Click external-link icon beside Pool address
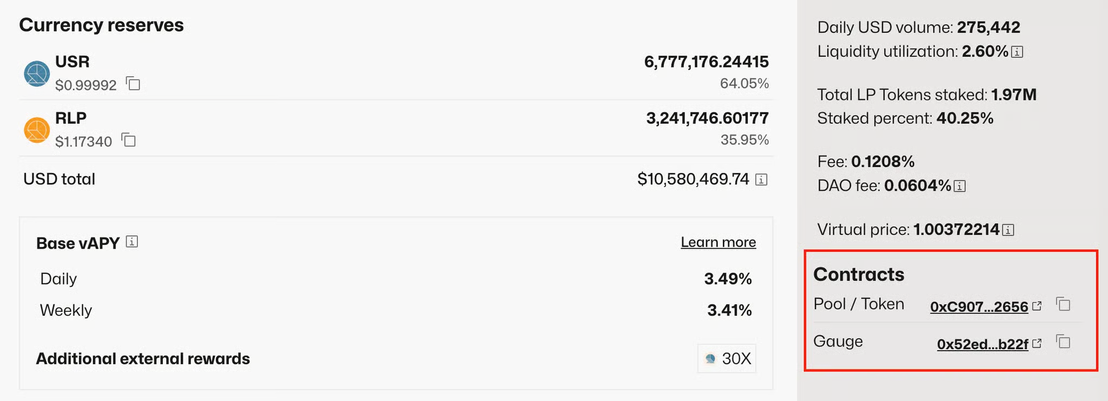This screenshot has width=1108, height=401. 1037,306
